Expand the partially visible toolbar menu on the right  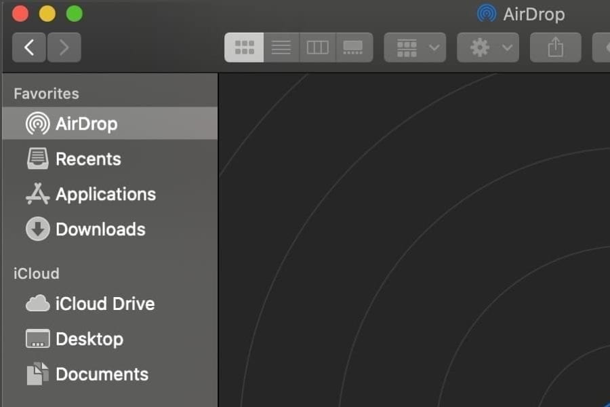pyautogui.click(x=603, y=47)
